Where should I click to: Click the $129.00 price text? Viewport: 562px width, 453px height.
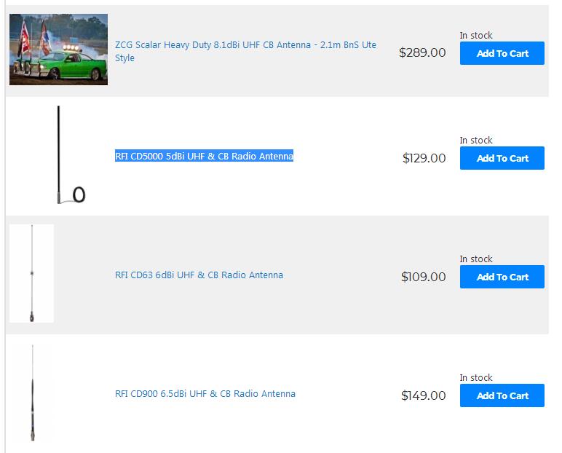[424, 158]
